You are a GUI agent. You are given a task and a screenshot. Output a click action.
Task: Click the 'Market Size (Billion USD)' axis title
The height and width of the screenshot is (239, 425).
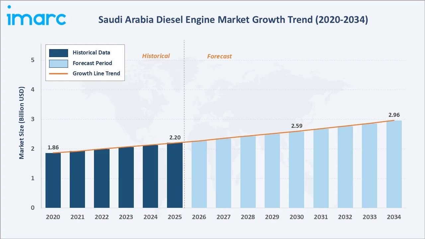tap(22, 123)
